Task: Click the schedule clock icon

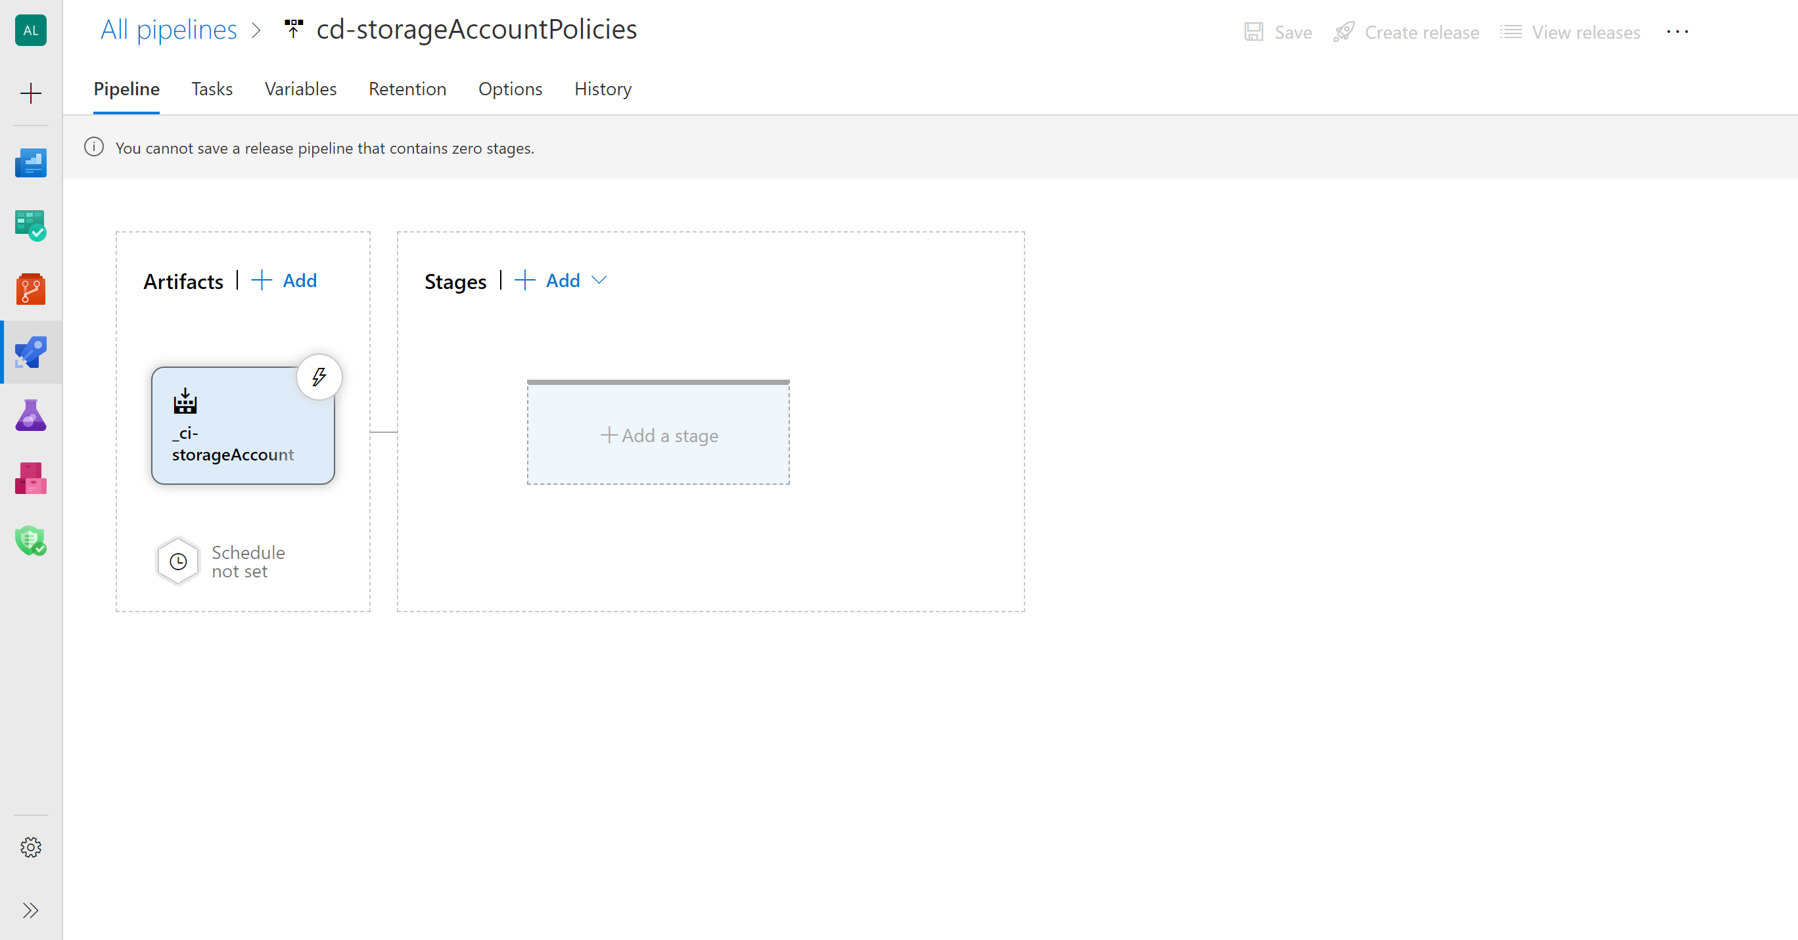Action: [178, 560]
